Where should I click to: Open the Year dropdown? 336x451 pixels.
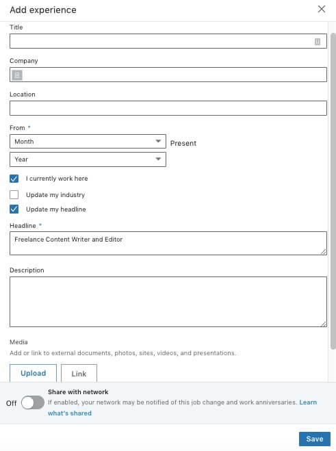(88, 159)
